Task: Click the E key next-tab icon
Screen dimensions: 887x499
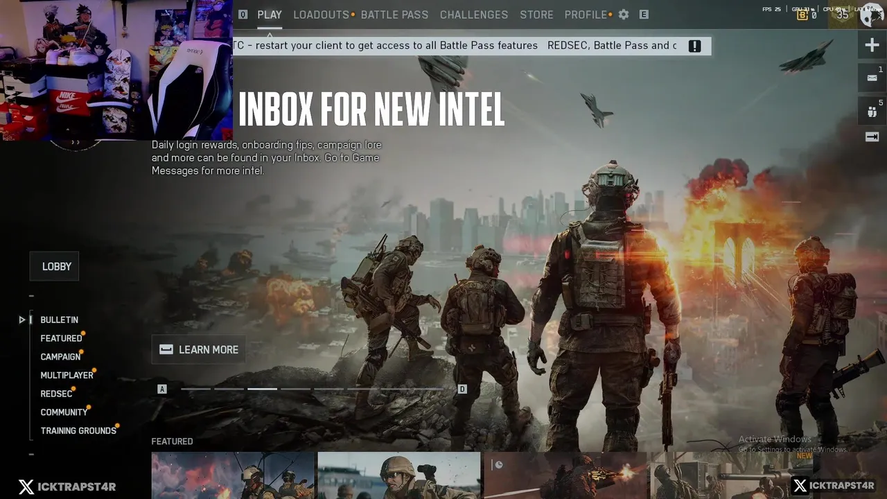Action: [644, 15]
